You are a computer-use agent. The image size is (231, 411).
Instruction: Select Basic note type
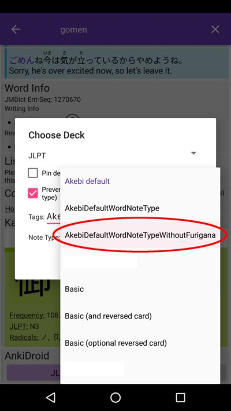(74, 289)
